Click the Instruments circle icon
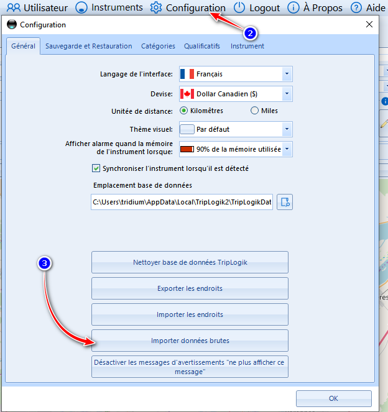Image resolution: width=388 pixels, height=412 pixels. pyautogui.click(x=81, y=7)
